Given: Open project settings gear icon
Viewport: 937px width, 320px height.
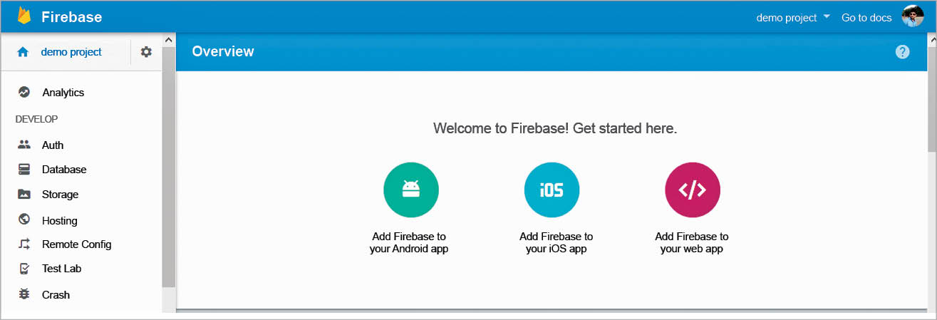Looking at the screenshot, I should pos(146,52).
